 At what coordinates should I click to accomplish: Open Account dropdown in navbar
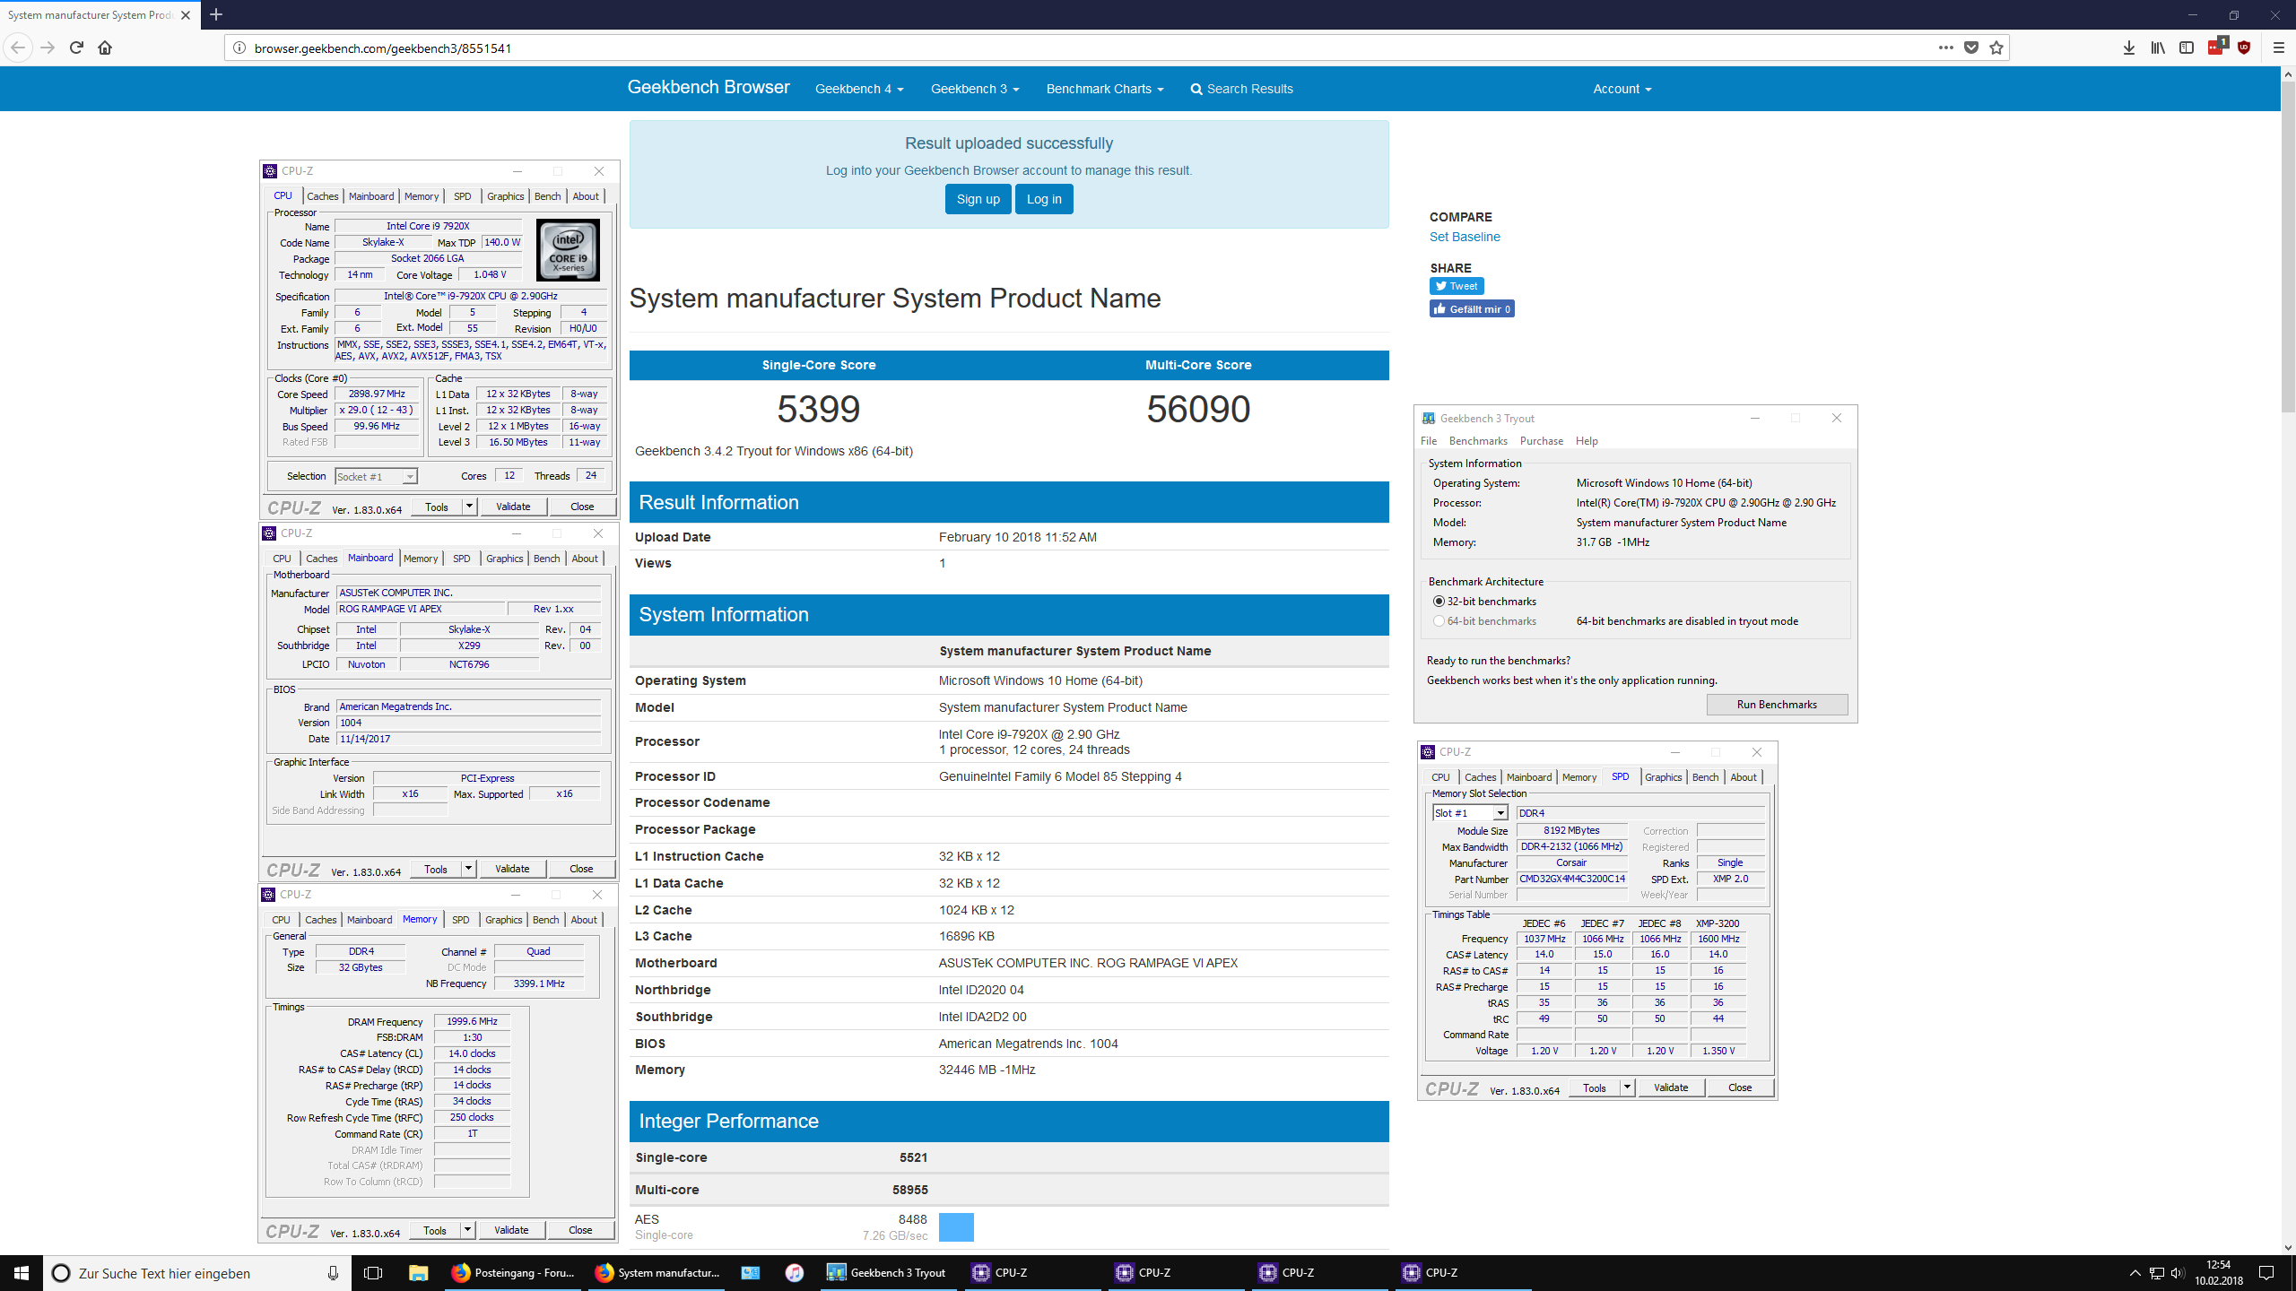1622,89
